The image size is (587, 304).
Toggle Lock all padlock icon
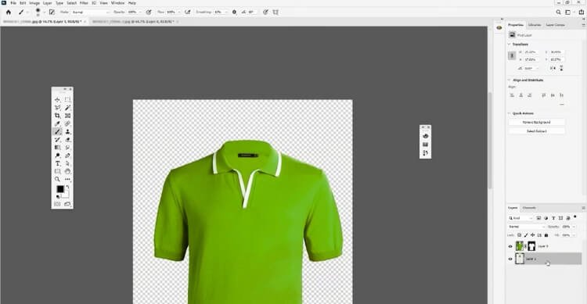pos(546,235)
